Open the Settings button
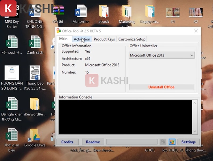 188,142
